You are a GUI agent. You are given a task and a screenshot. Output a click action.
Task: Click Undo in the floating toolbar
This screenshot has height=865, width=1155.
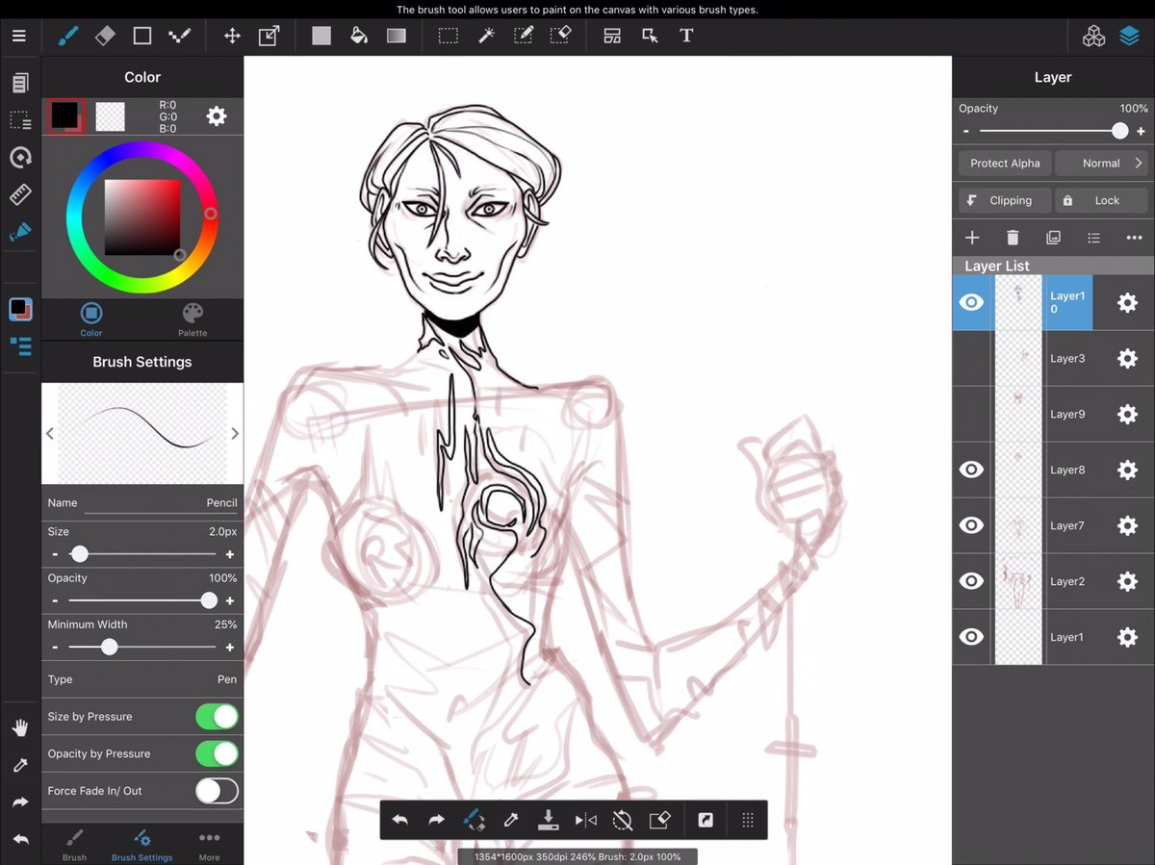pyautogui.click(x=399, y=820)
